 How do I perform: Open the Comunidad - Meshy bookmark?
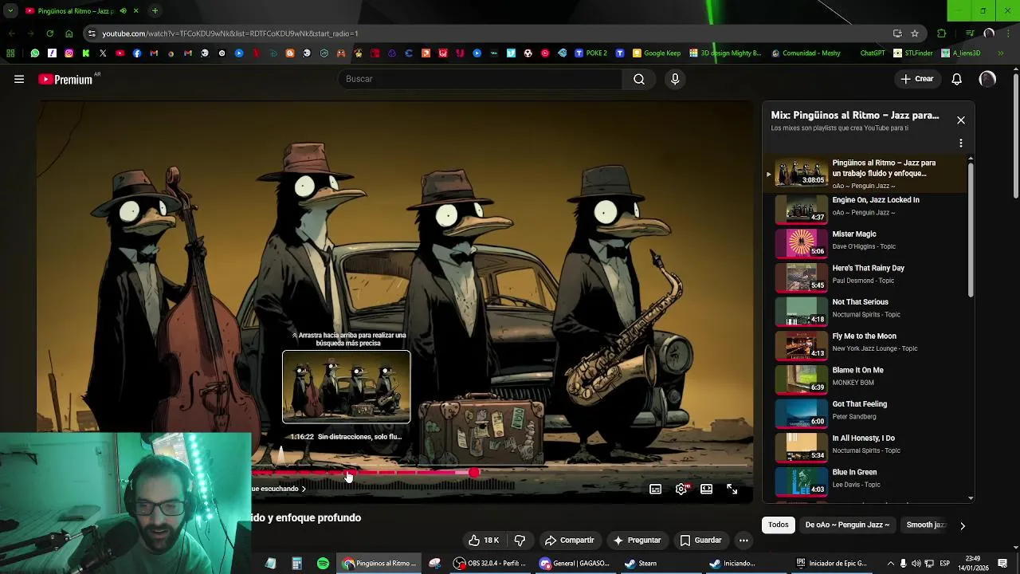806,53
